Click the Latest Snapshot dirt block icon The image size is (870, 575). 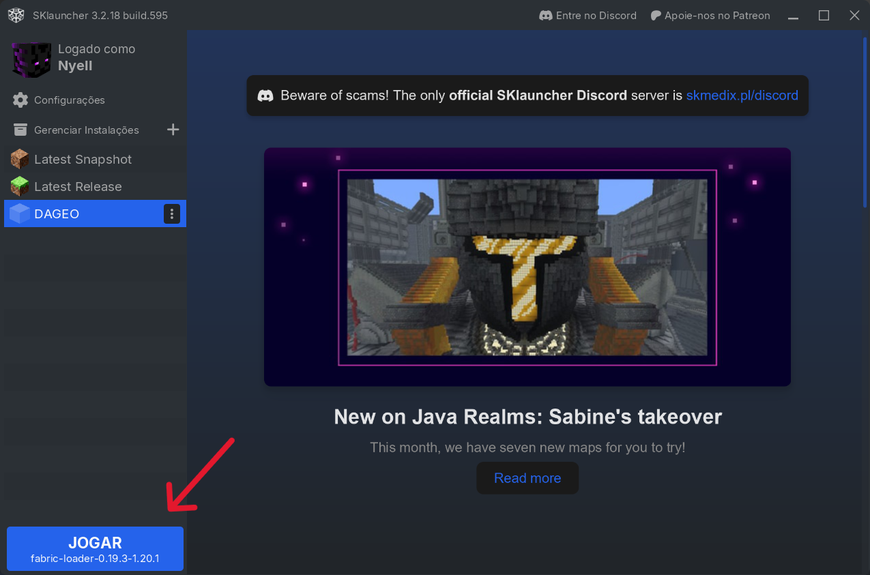pos(20,159)
